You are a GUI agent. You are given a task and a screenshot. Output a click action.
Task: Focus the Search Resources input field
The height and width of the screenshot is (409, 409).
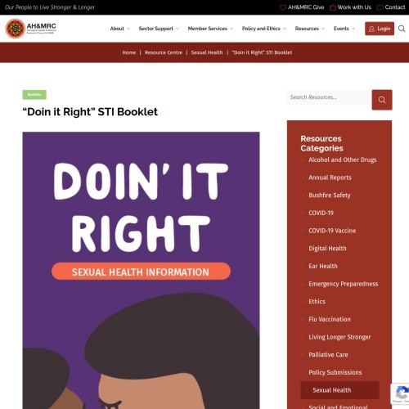click(330, 97)
